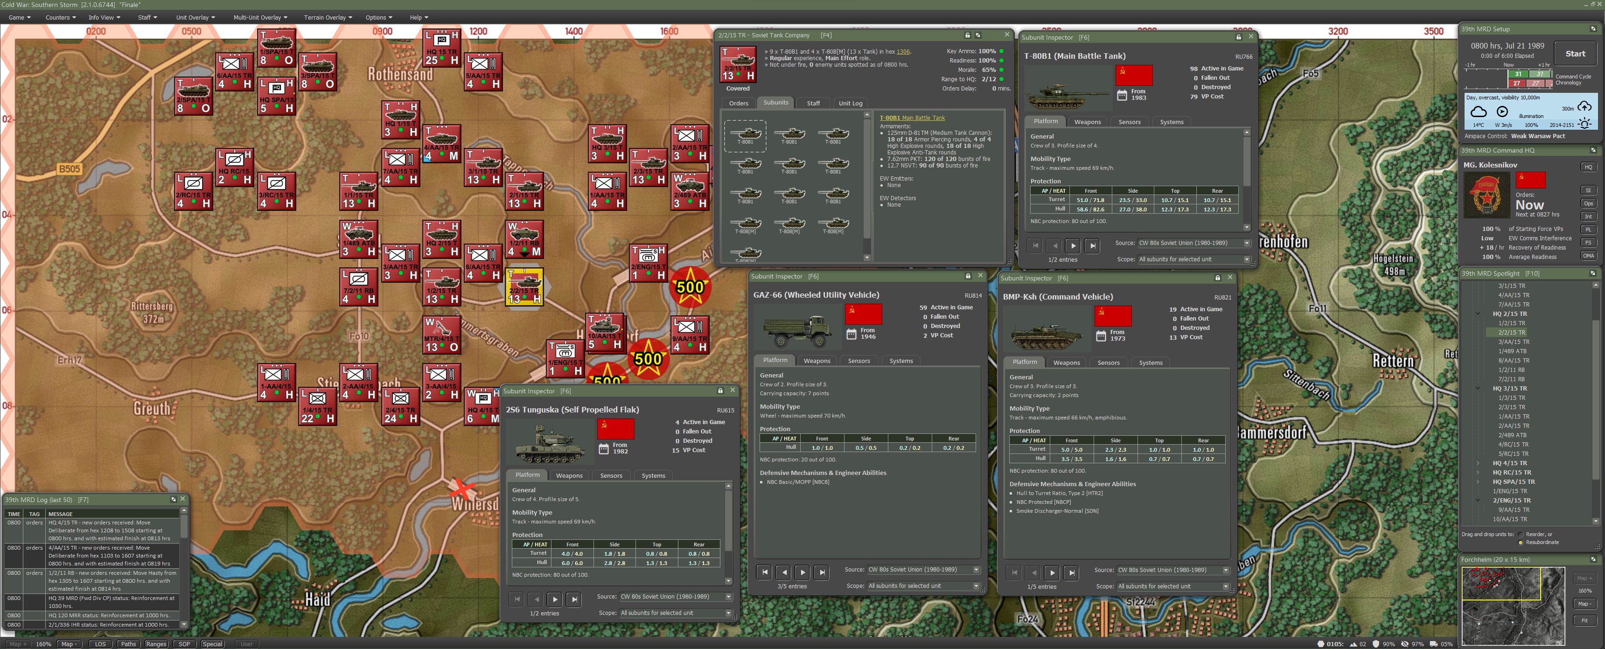The height and width of the screenshot is (649, 1605).
Task: Collapse the HQ 3/15 TR tree node
Action: pyautogui.click(x=1478, y=389)
